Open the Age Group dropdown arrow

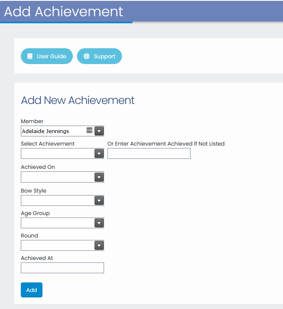click(99, 223)
